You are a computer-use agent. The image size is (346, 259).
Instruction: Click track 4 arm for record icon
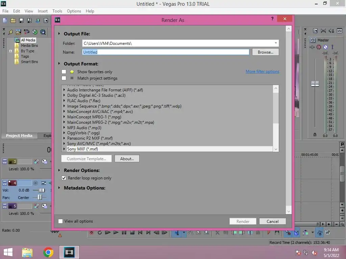tap(35, 183)
